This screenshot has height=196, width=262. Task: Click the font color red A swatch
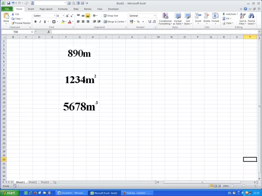point(69,21)
